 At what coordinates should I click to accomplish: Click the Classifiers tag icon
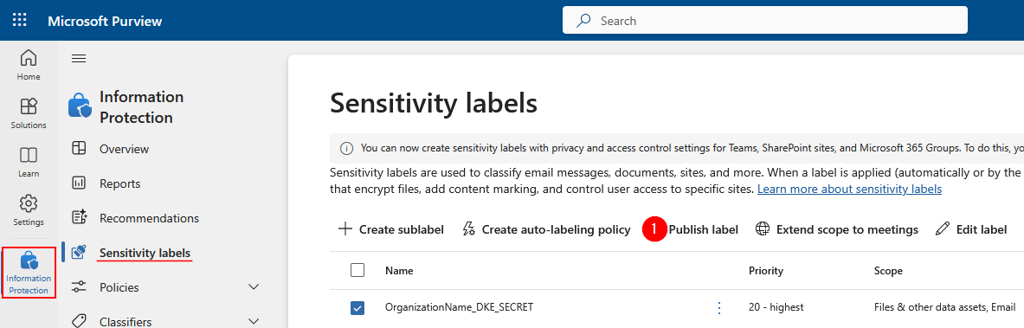79,321
